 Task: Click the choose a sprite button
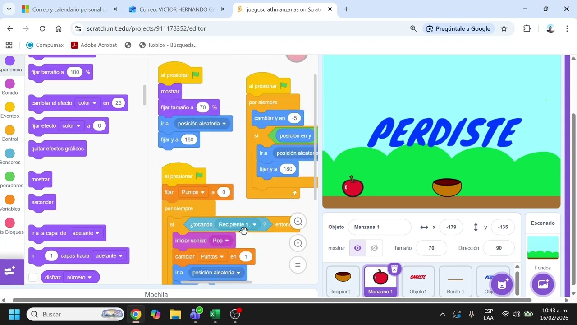click(x=501, y=284)
